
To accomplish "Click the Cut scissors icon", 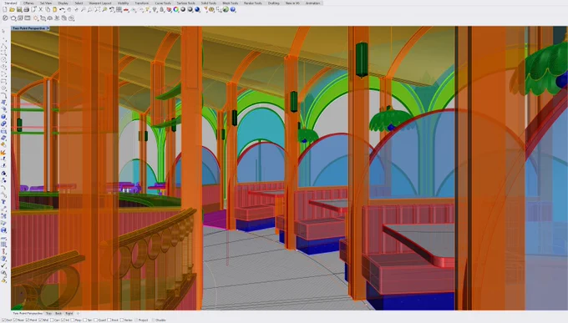I will coord(41,9).
